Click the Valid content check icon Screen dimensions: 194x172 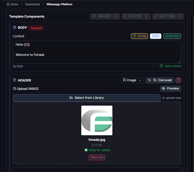[161, 66]
